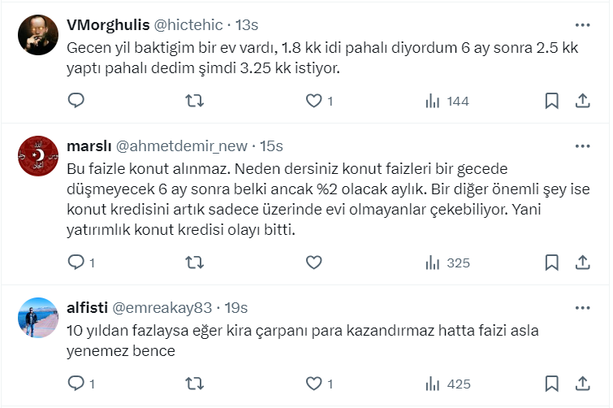Like marslı's tweet
Image resolution: width=613 pixels, height=408 pixels.
(313, 263)
